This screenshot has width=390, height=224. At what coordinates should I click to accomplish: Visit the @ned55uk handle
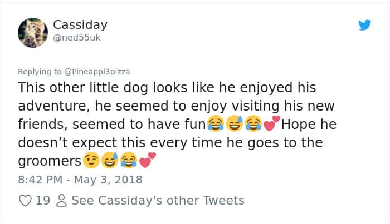pyautogui.click(x=77, y=38)
